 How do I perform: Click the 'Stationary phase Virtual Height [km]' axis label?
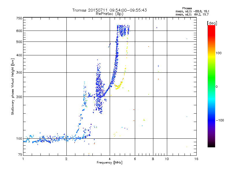coord(13,87)
